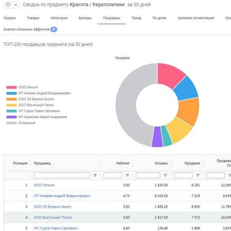Focus the Рейтинг filter input
This screenshot has width=231, height=231.
tap(113, 175)
